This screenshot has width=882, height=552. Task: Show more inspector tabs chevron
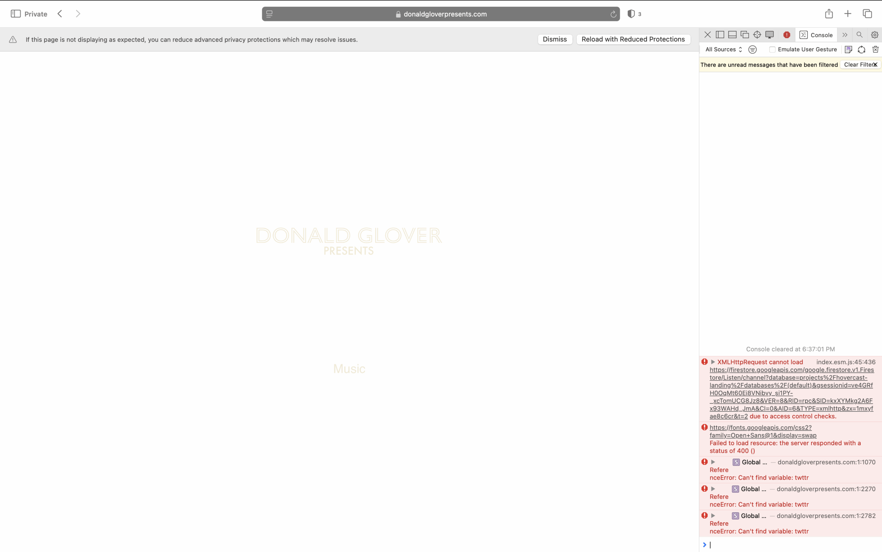(845, 35)
